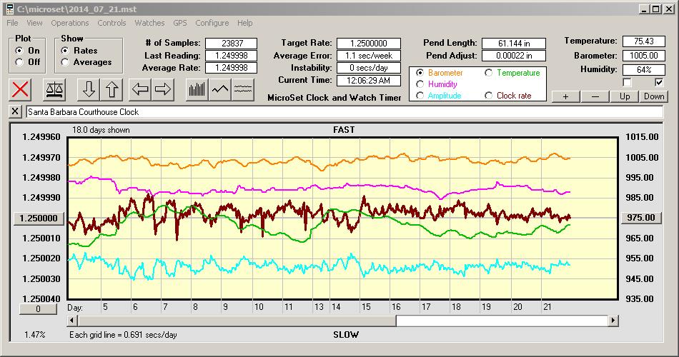Click the right arrow toolbar icon

click(x=162, y=89)
